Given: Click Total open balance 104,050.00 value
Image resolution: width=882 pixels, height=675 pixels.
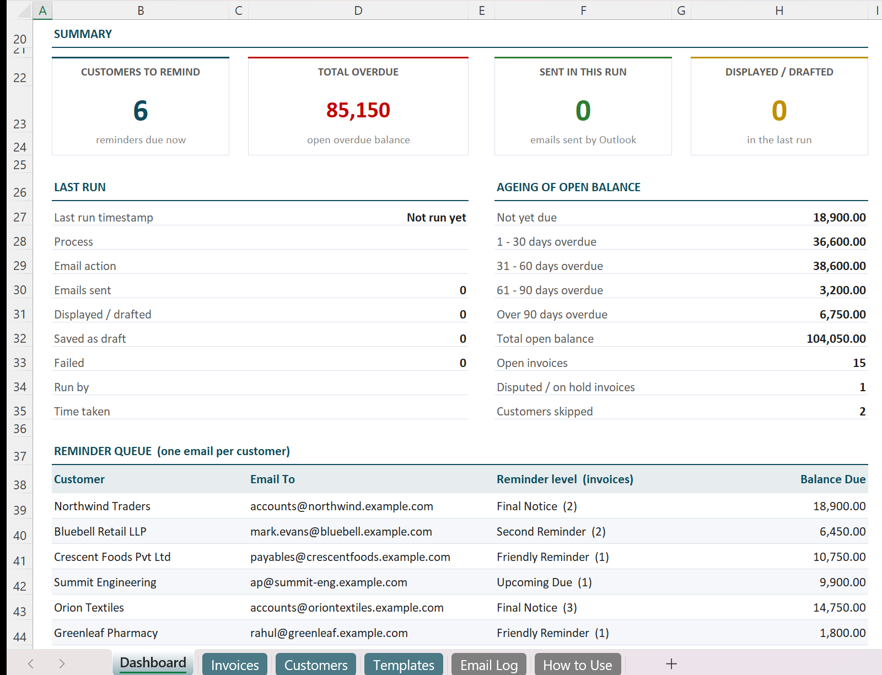Looking at the screenshot, I should click(x=836, y=338).
